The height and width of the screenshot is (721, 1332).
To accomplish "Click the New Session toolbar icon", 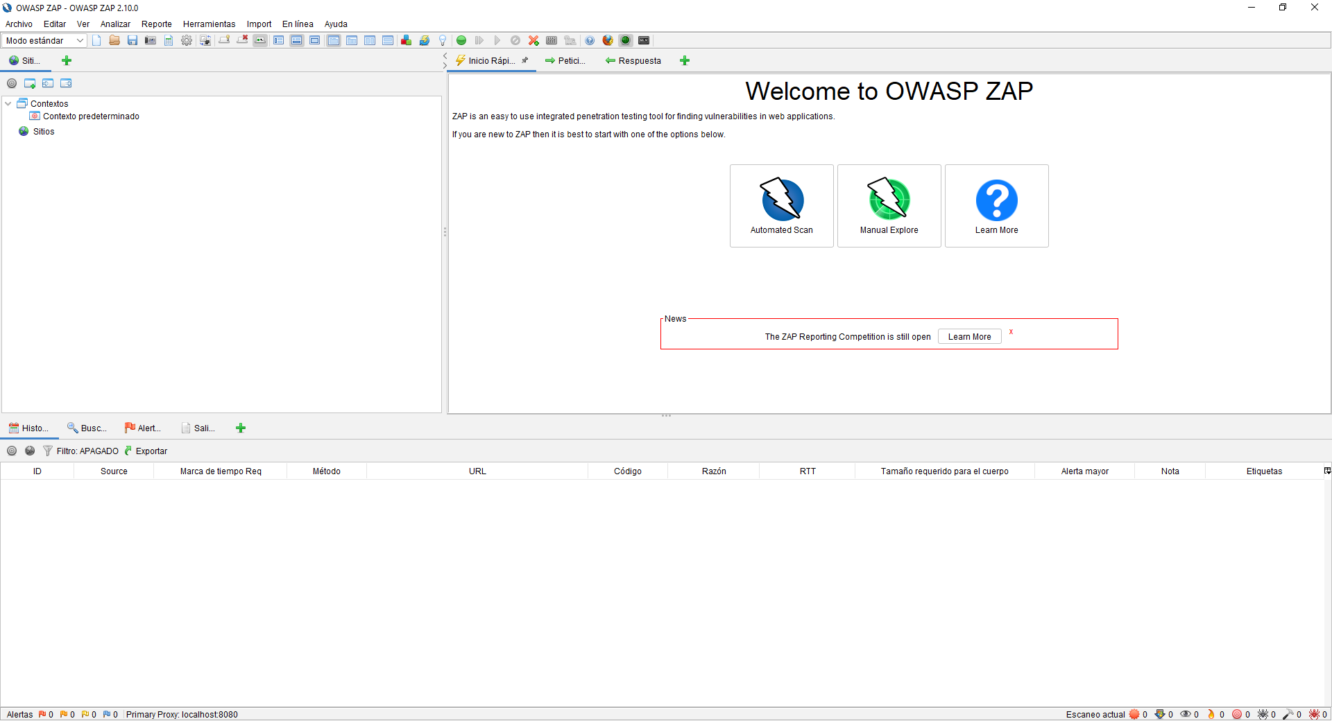I will pyautogui.click(x=96, y=40).
